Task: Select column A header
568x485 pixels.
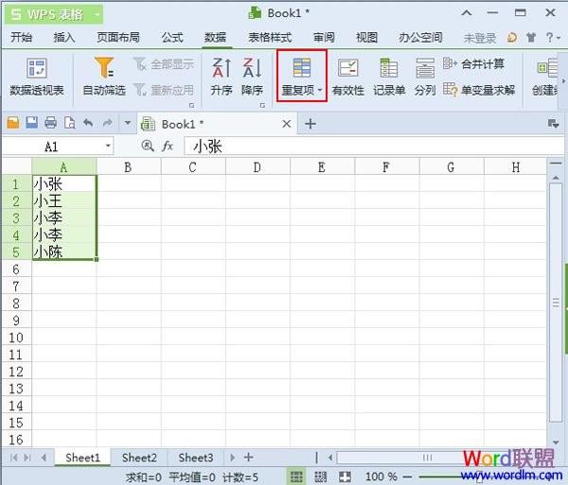Action: pos(63,167)
